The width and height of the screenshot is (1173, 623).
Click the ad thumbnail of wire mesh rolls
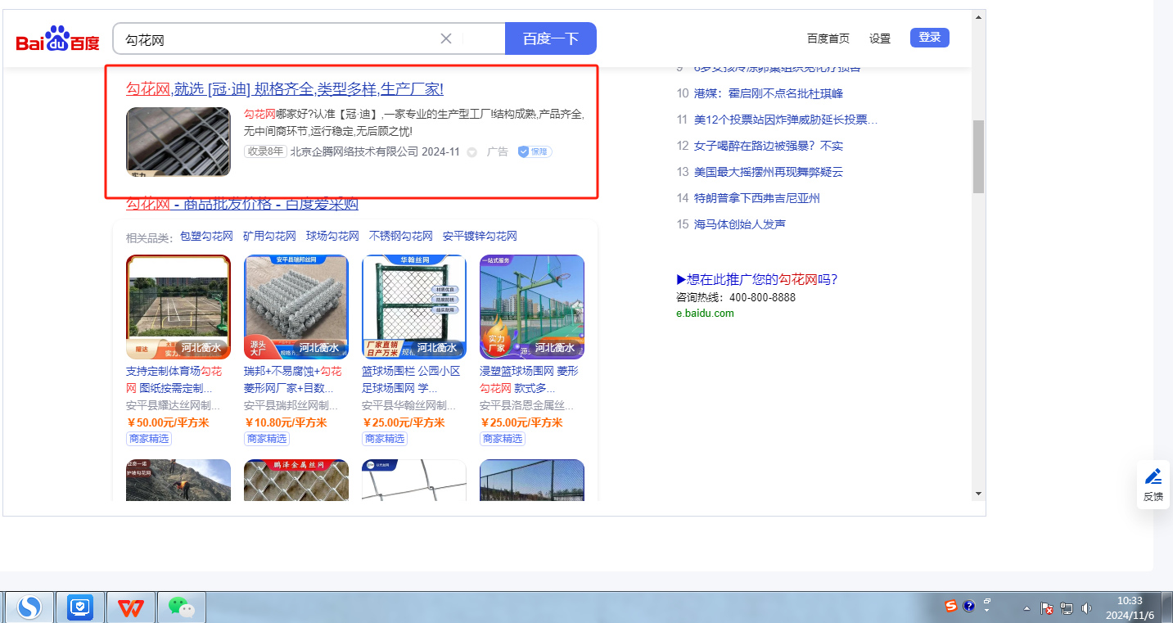(x=178, y=142)
